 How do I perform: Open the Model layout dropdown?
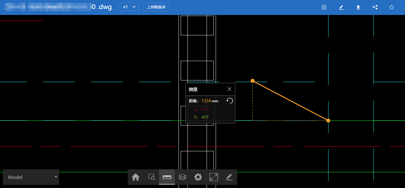coord(31,177)
